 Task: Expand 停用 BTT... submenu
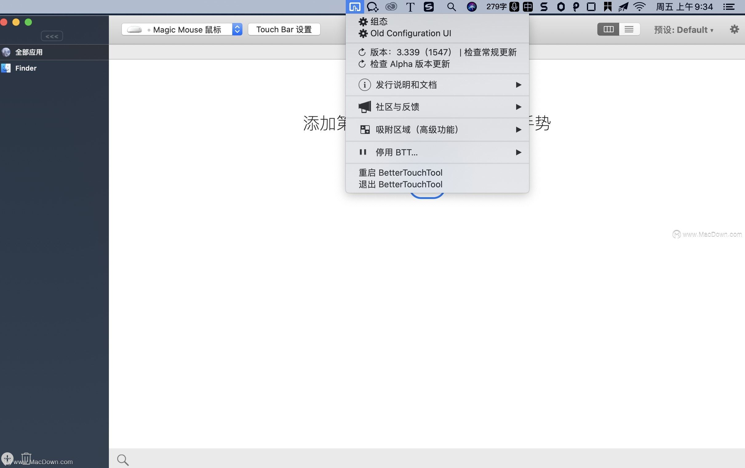tap(437, 152)
